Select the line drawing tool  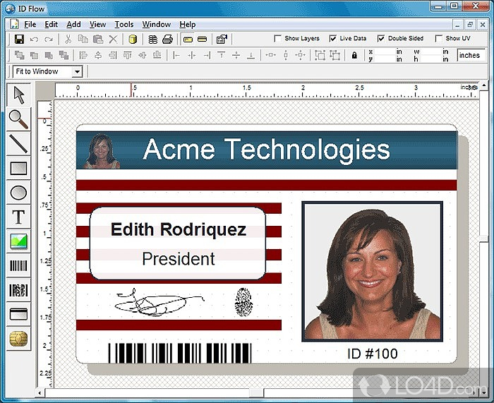point(18,144)
